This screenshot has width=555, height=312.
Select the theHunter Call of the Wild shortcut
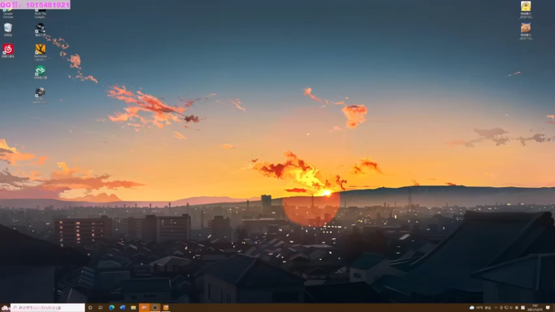pyautogui.click(x=40, y=52)
